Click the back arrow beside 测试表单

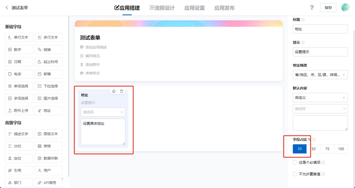7,8
